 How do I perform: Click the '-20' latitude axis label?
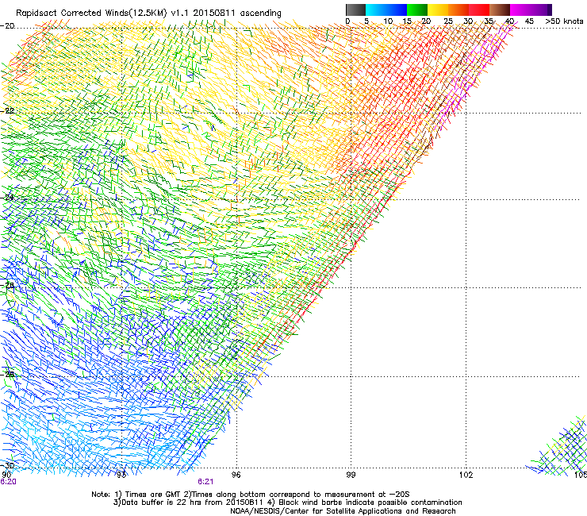coord(7,26)
